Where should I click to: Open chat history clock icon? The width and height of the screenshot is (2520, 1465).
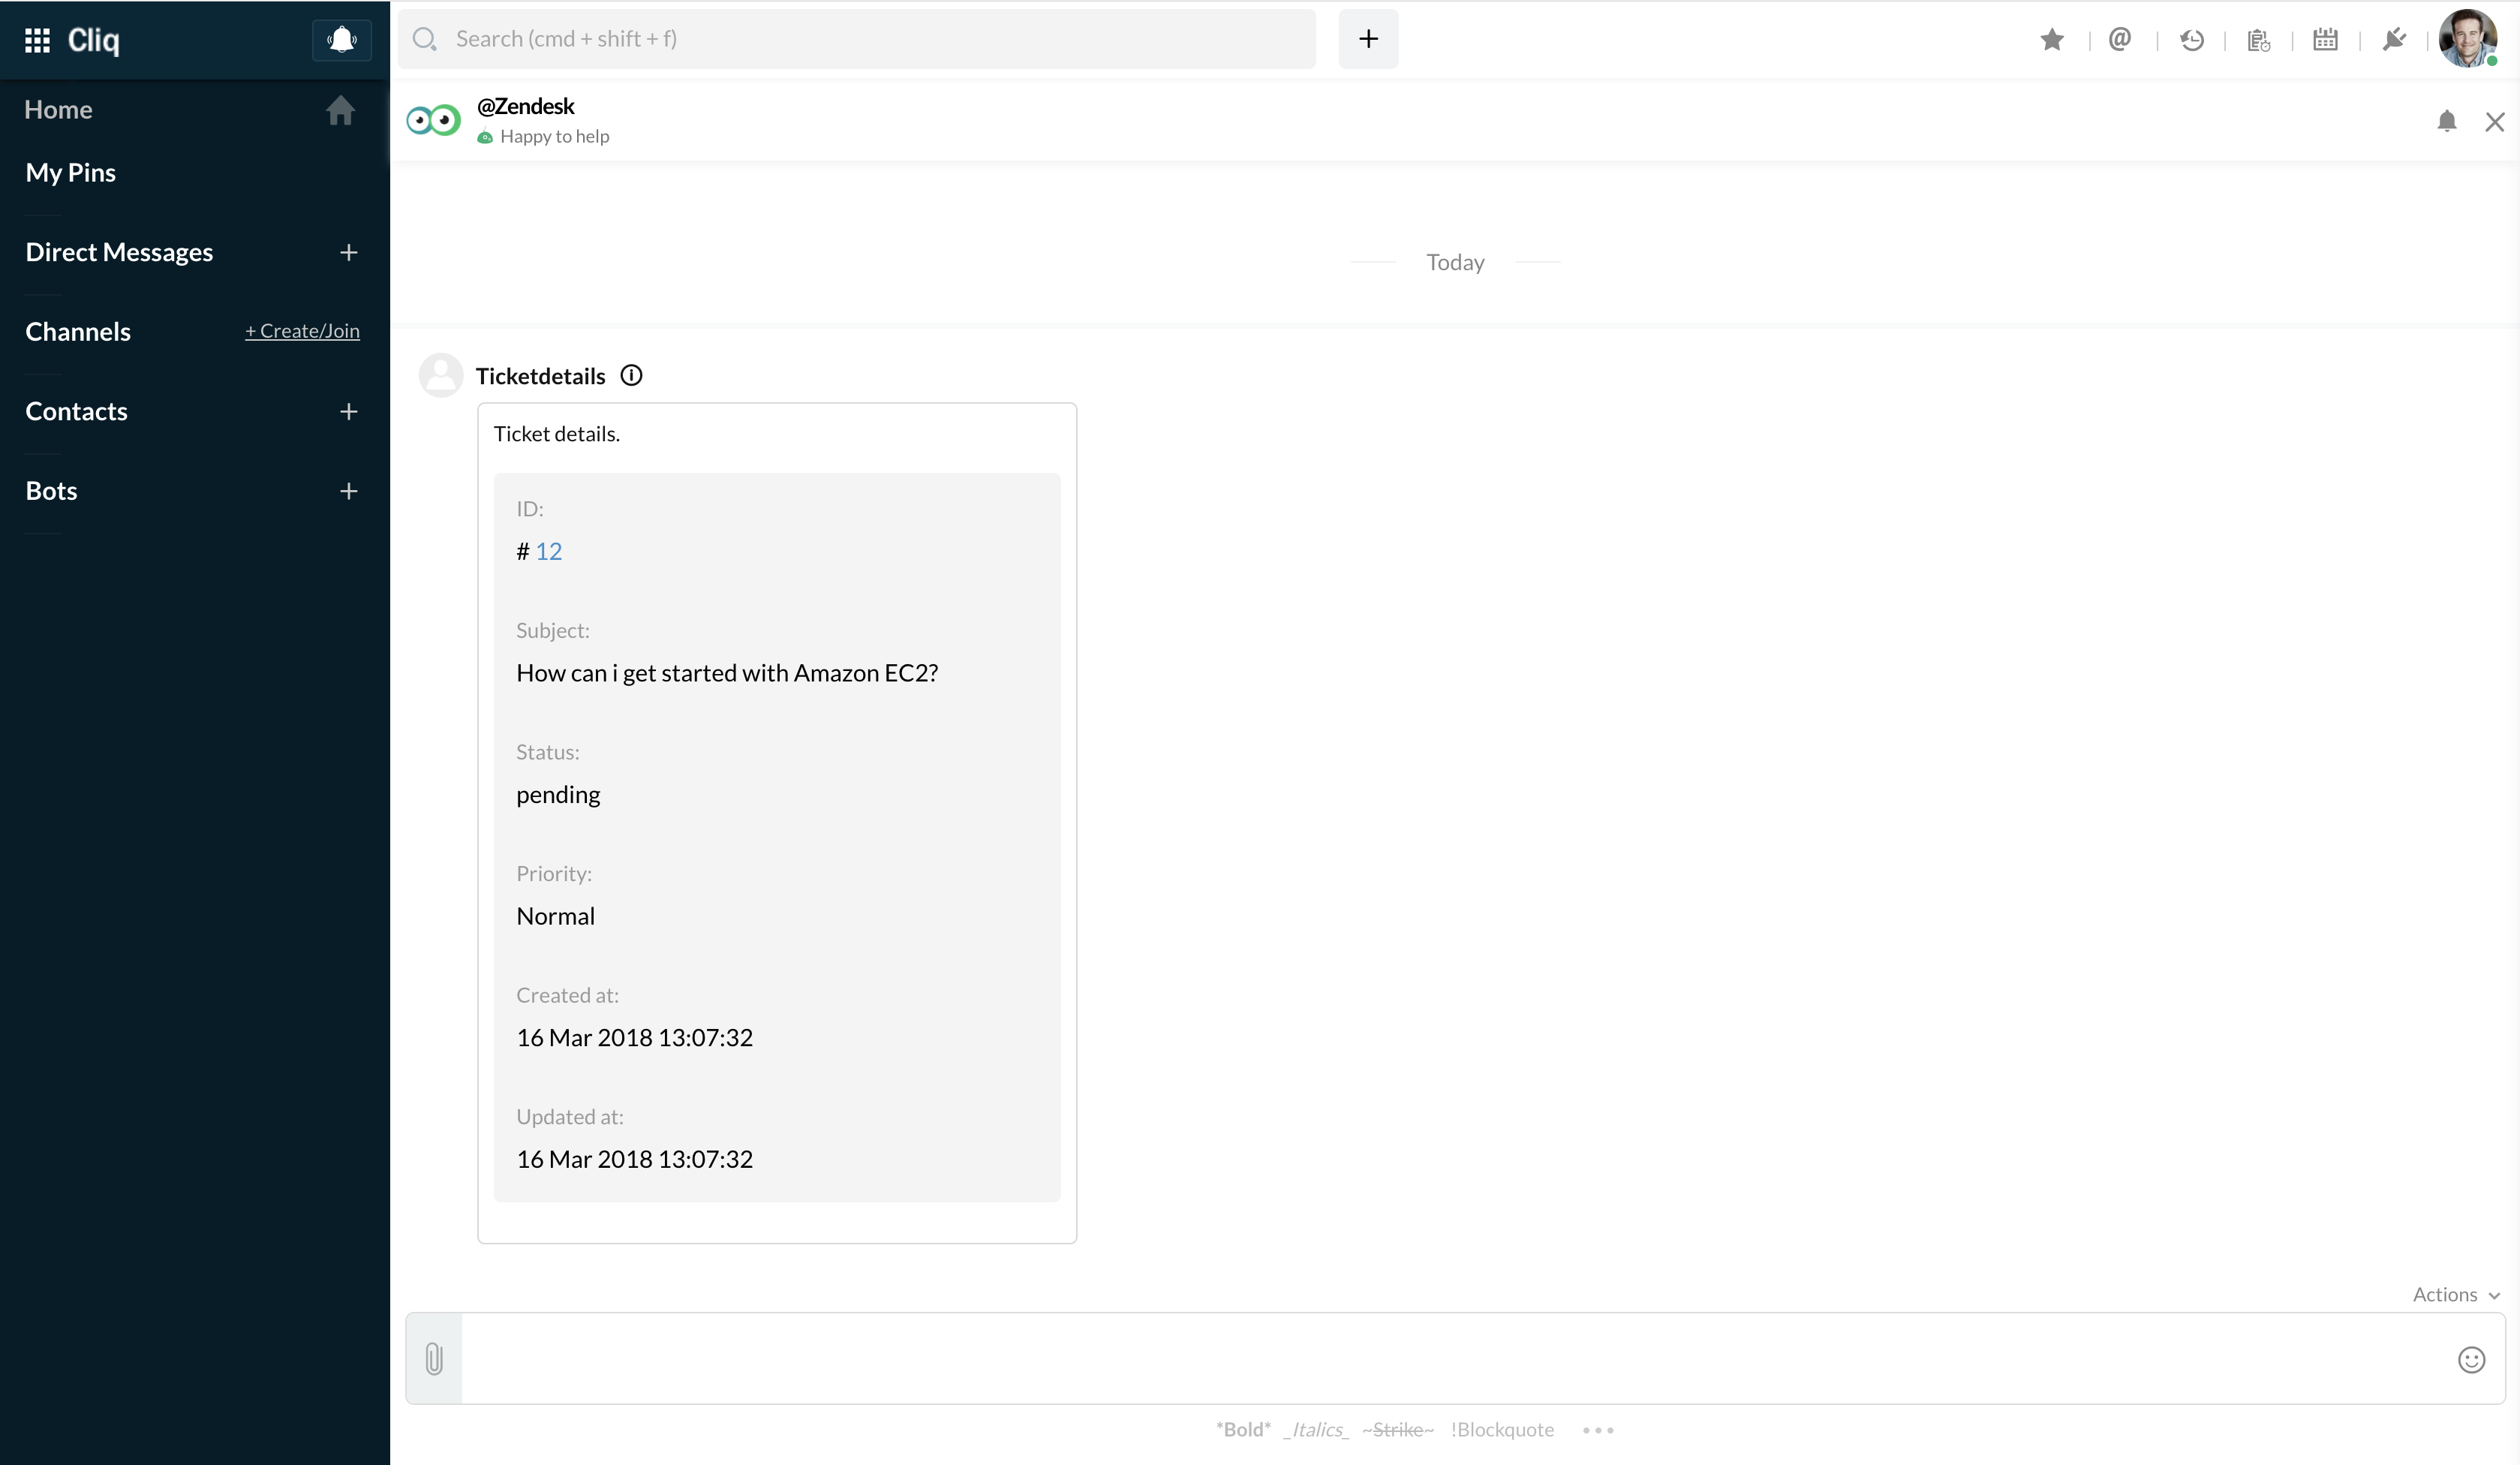click(2191, 40)
